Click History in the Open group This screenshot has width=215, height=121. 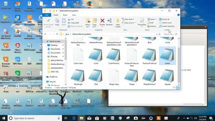click(152, 26)
